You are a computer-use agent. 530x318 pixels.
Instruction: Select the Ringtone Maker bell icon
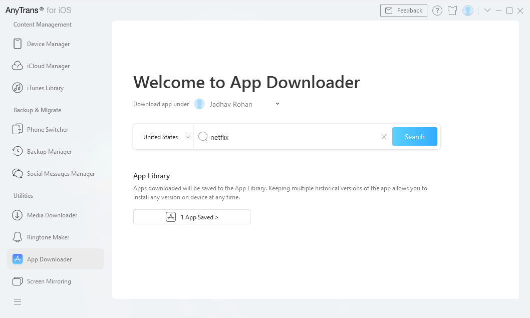click(18, 237)
